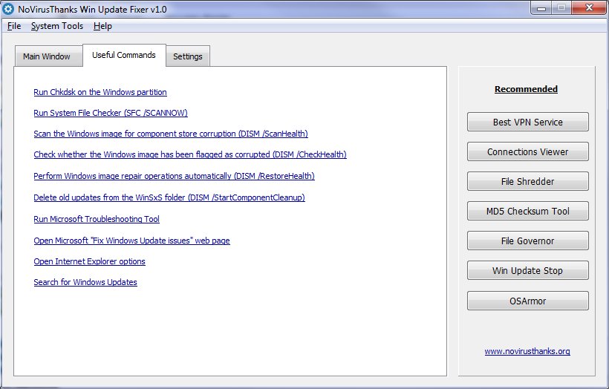The height and width of the screenshot is (389, 609).
Task: Open Internet Explorer options link
Action: [x=89, y=261]
